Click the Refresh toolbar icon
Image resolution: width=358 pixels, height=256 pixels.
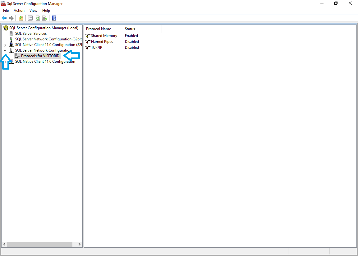38,18
